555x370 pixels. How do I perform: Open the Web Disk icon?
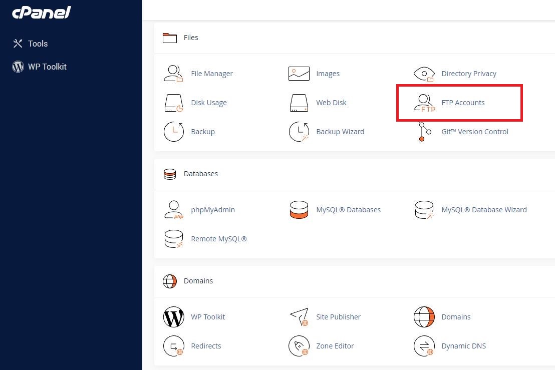pyautogui.click(x=299, y=103)
